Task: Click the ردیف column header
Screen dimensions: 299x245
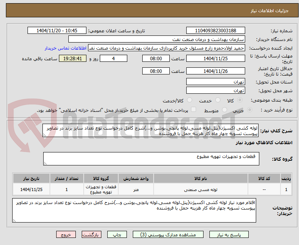Action: [286, 178]
